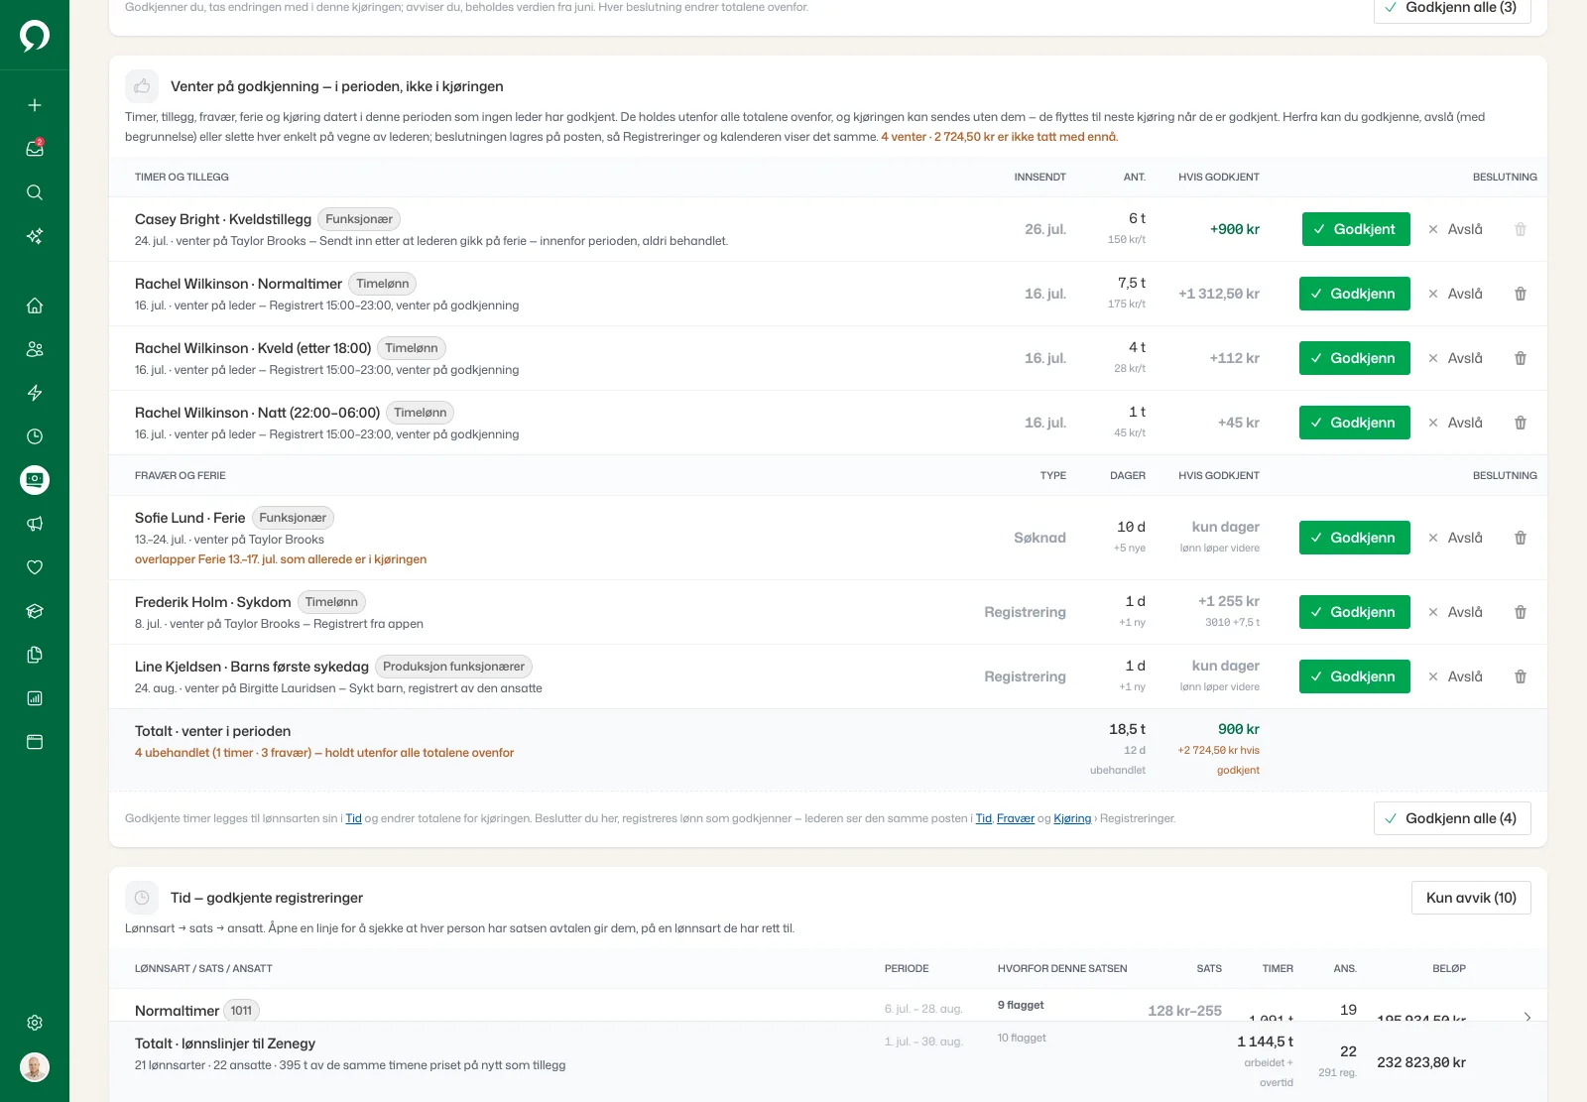
Task: Click the plus icon in the sidebar
Action: 35,105
